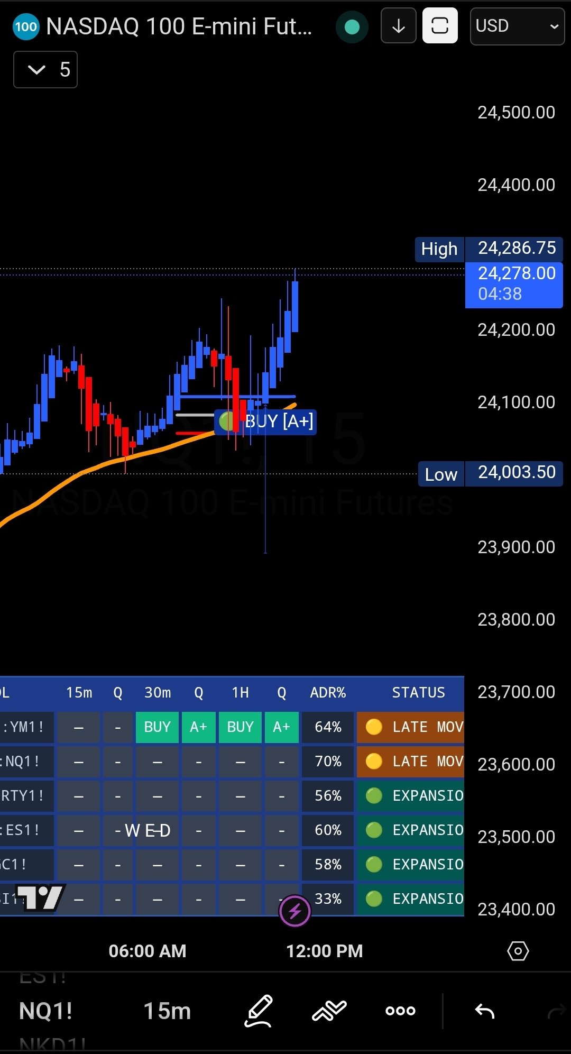This screenshot has width=571, height=1054.
Task: Open the indicators icon
Action: click(329, 1011)
